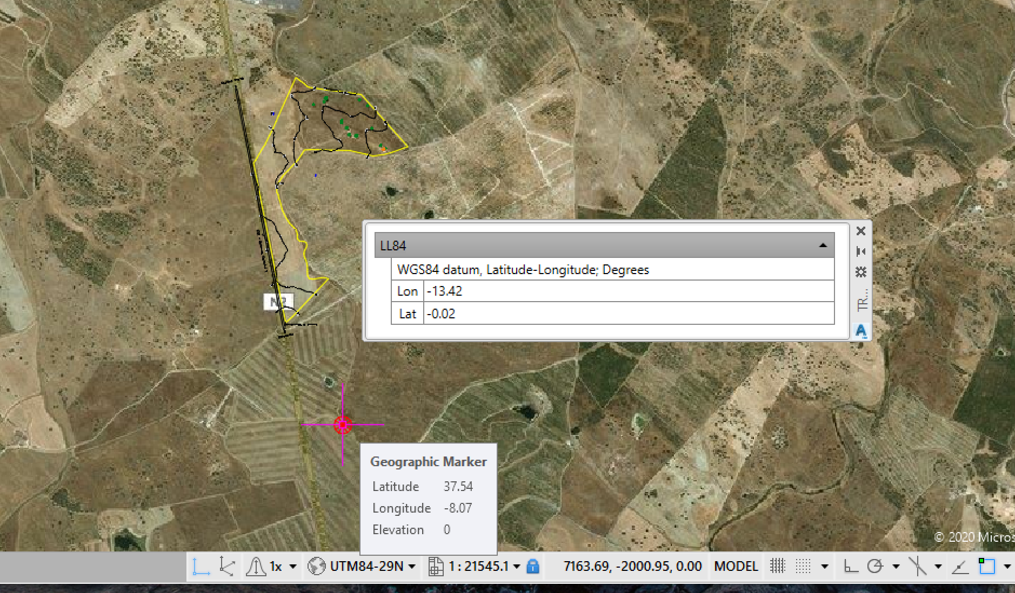Screen dimensions: 1015x593
Task: Click the geographic coordinate system globe icon
Action: coord(317,567)
